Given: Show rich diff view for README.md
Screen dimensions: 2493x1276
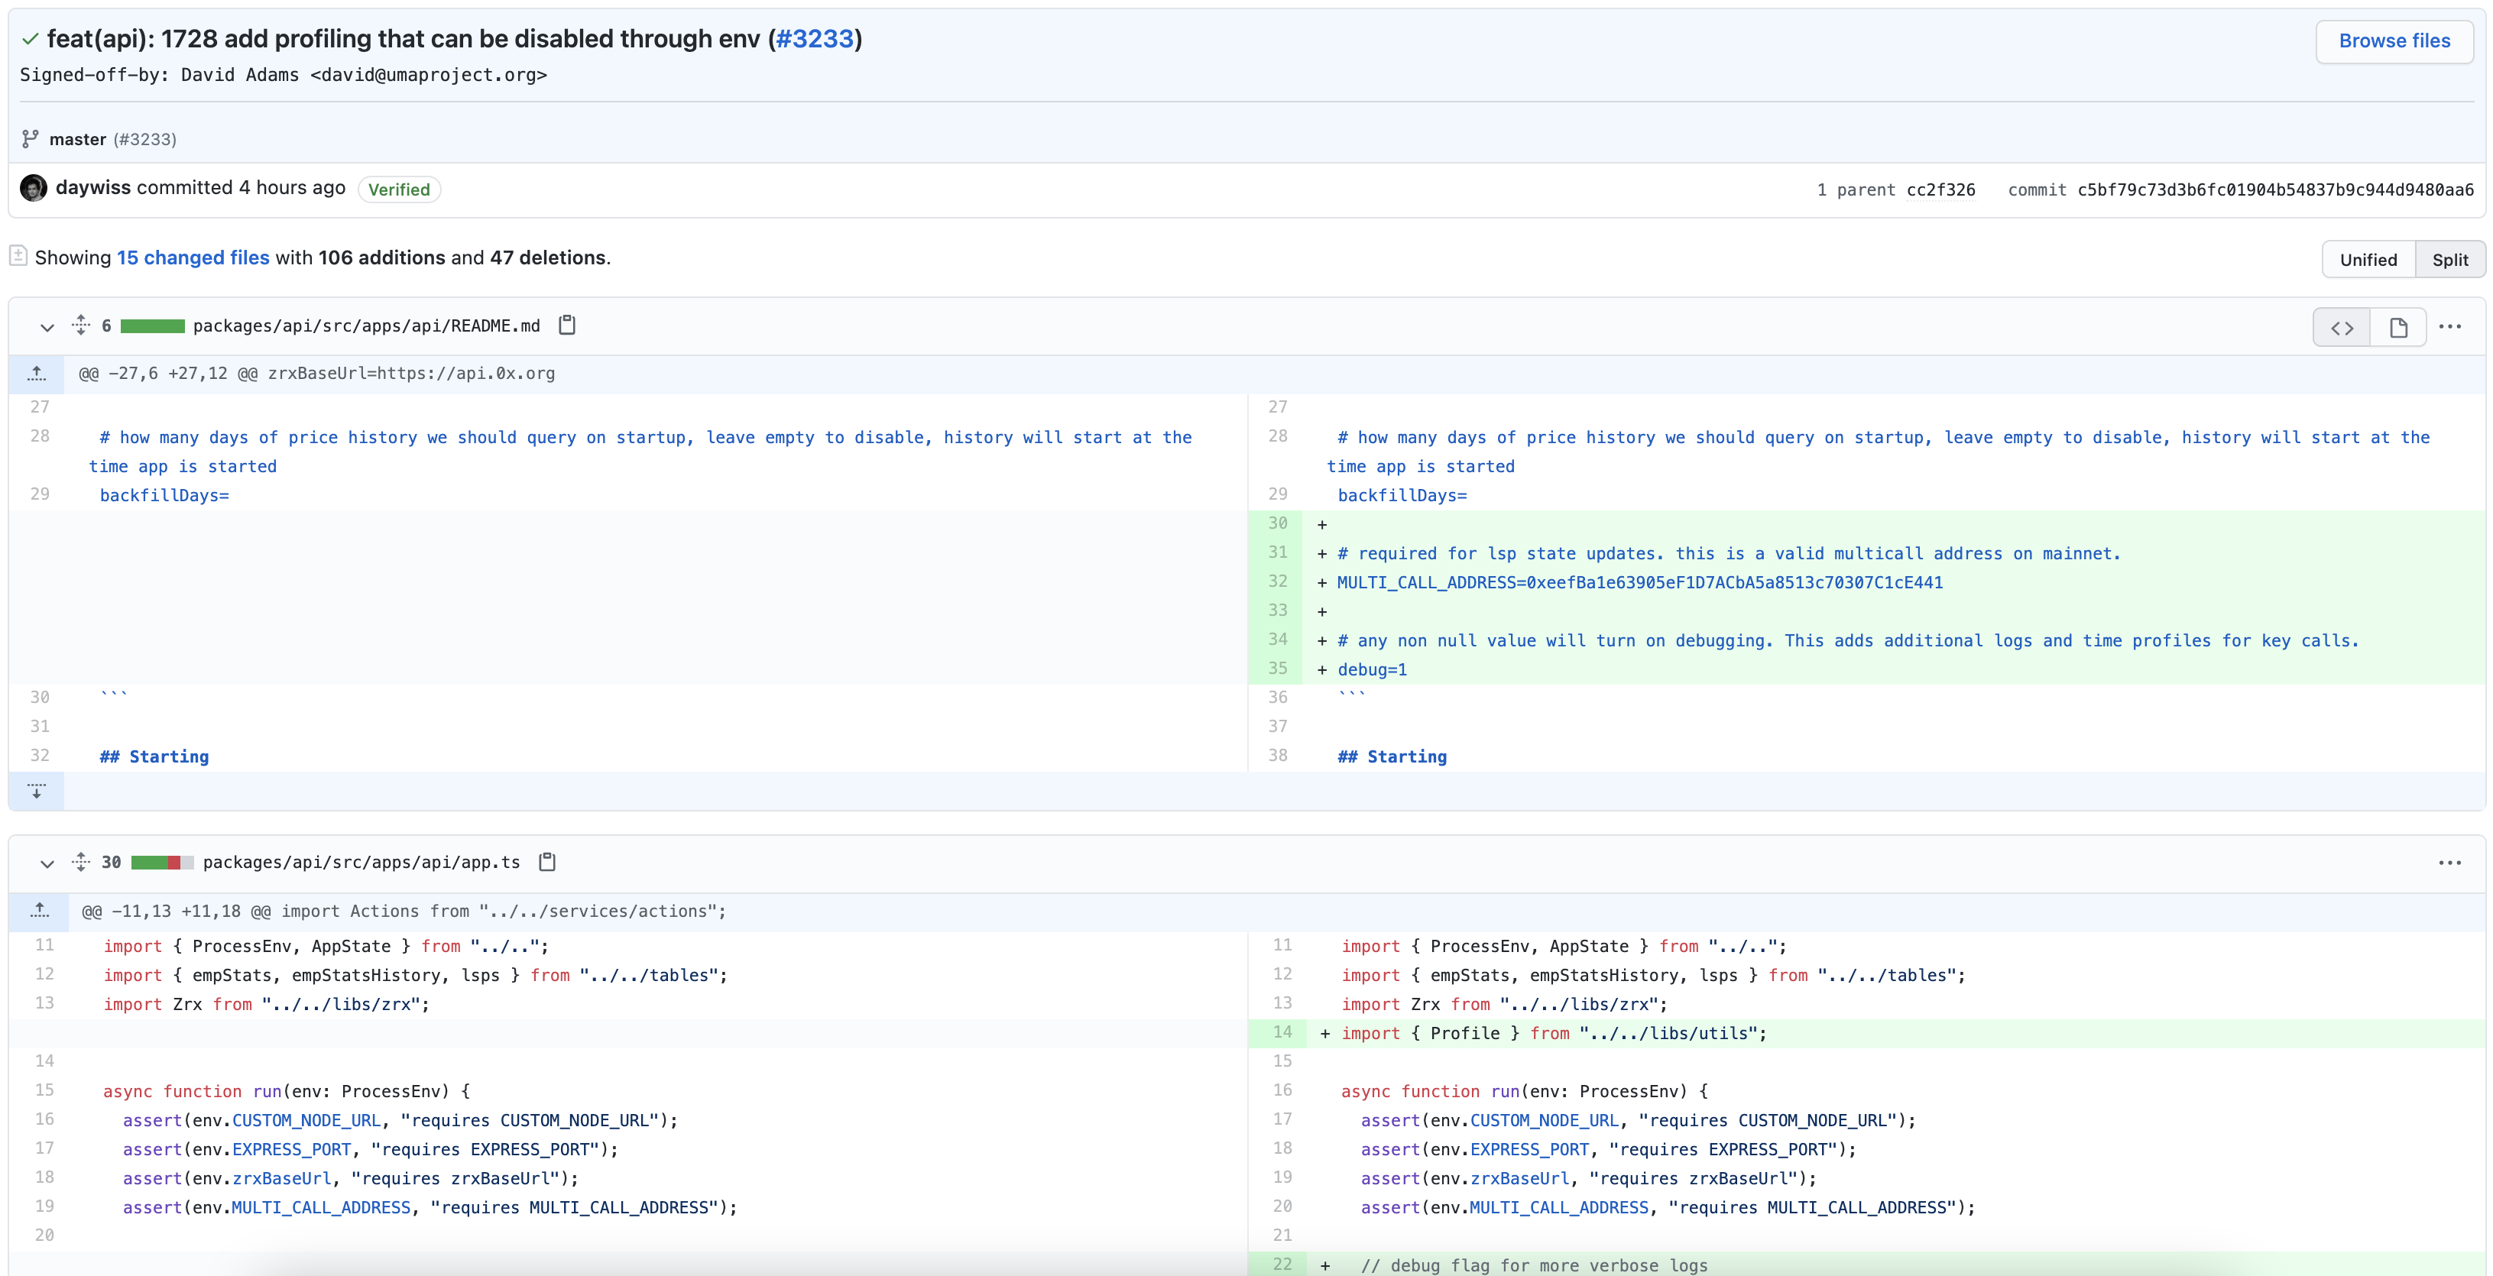Looking at the screenshot, I should pyautogui.click(x=2398, y=328).
